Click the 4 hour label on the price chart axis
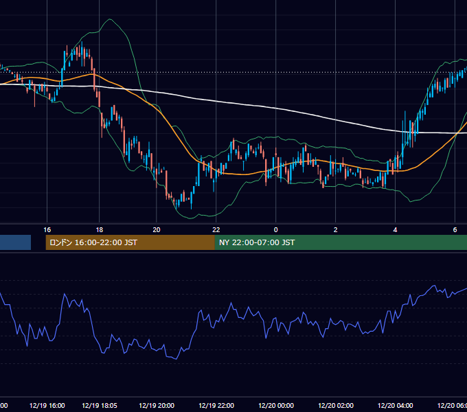 pyautogui.click(x=395, y=230)
